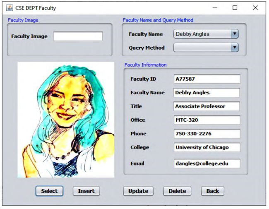Focus the College field University of Chicago
This screenshot has height=209, width=269.
[x=207, y=147]
